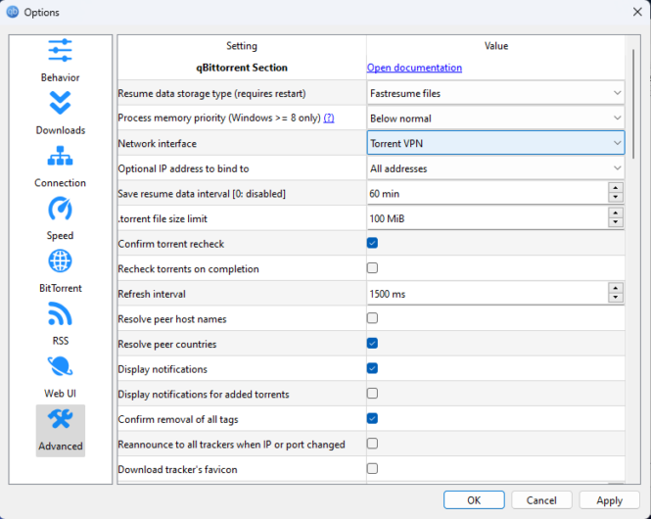Click the Apply button
This screenshot has height=519, width=651.
[x=609, y=499]
